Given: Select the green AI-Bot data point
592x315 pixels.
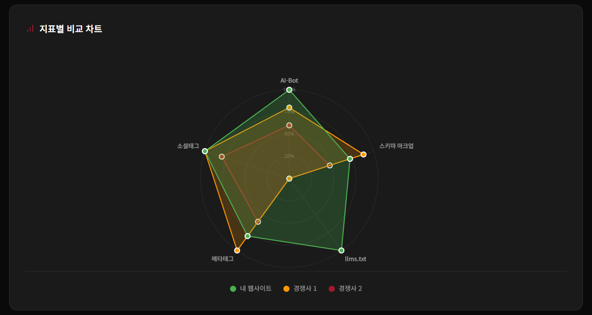Looking at the screenshot, I should (x=289, y=90).
